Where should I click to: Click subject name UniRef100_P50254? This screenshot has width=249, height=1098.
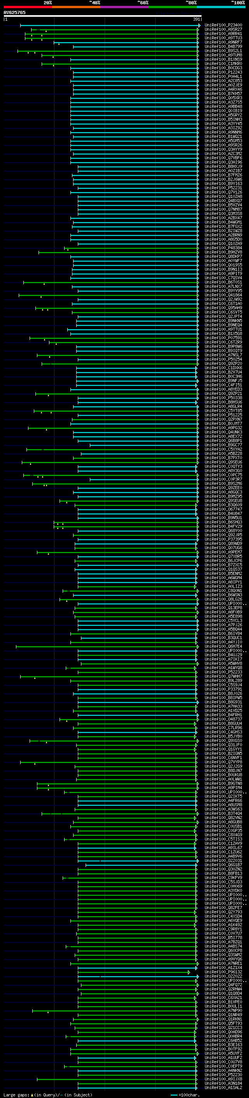223,360
